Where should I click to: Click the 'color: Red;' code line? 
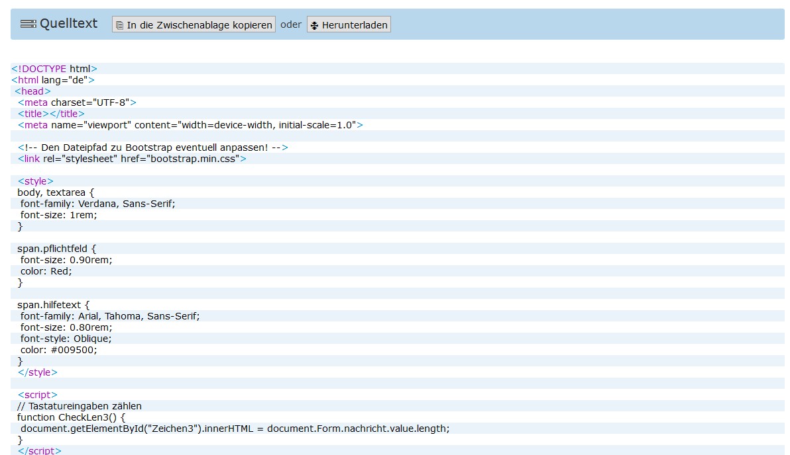[x=46, y=271]
